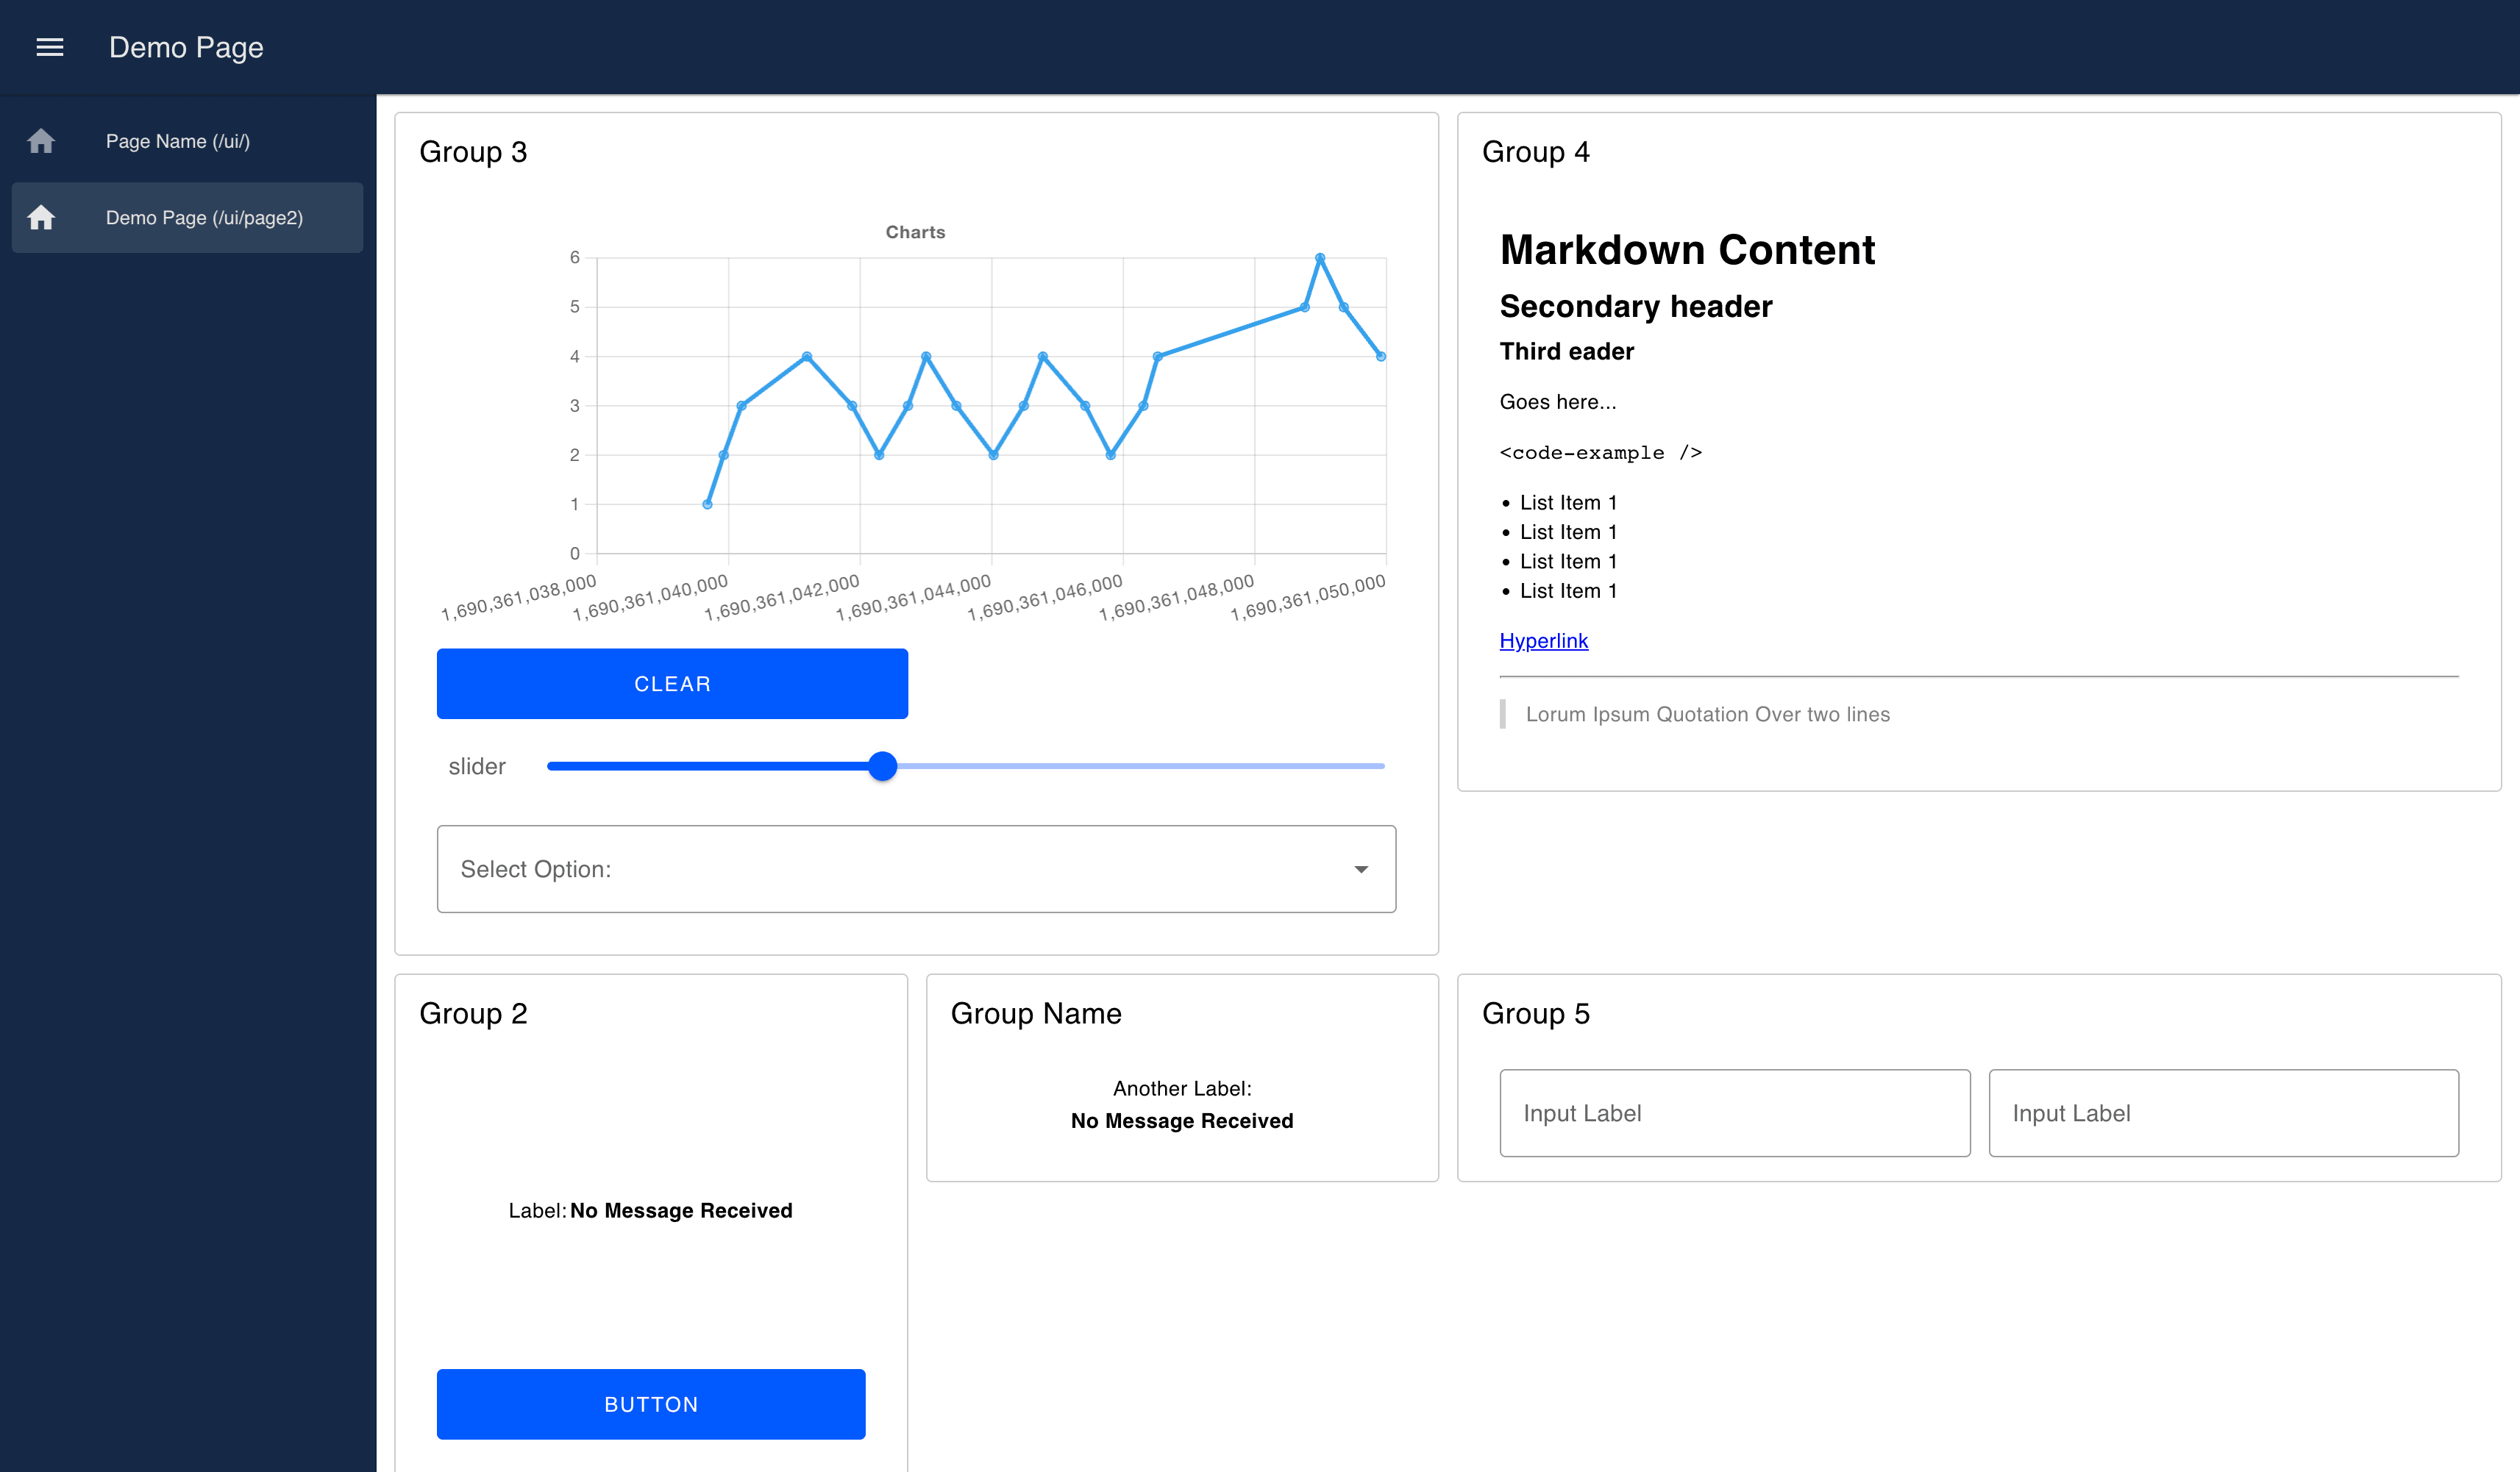Collapse the sidebar using the menu icon
The width and height of the screenshot is (2520, 1472).
click(x=49, y=47)
